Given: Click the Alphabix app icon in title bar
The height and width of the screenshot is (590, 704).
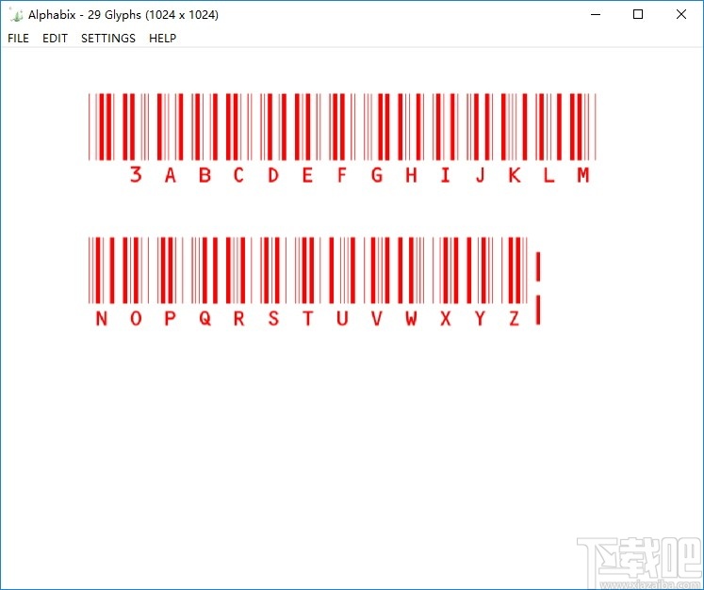Looking at the screenshot, I should coord(16,15).
